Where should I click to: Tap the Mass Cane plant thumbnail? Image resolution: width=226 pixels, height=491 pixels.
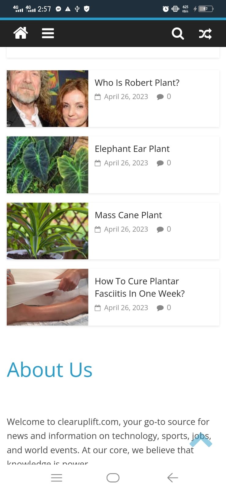coord(47,231)
